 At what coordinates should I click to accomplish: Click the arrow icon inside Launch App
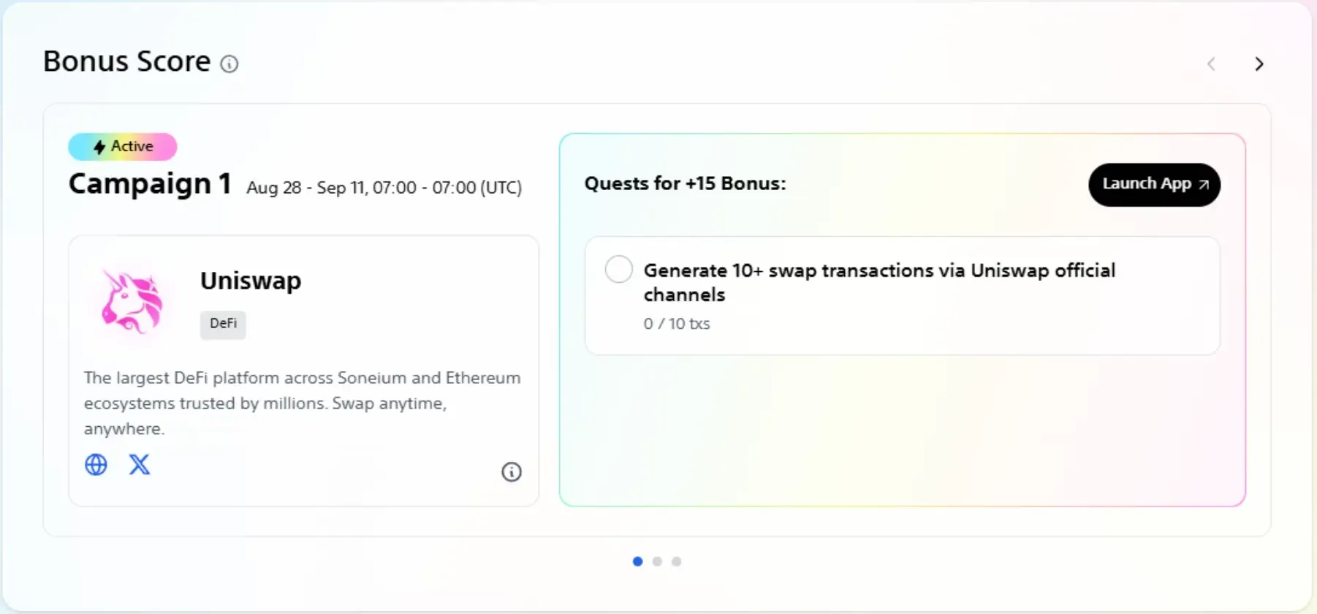pyautogui.click(x=1204, y=184)
